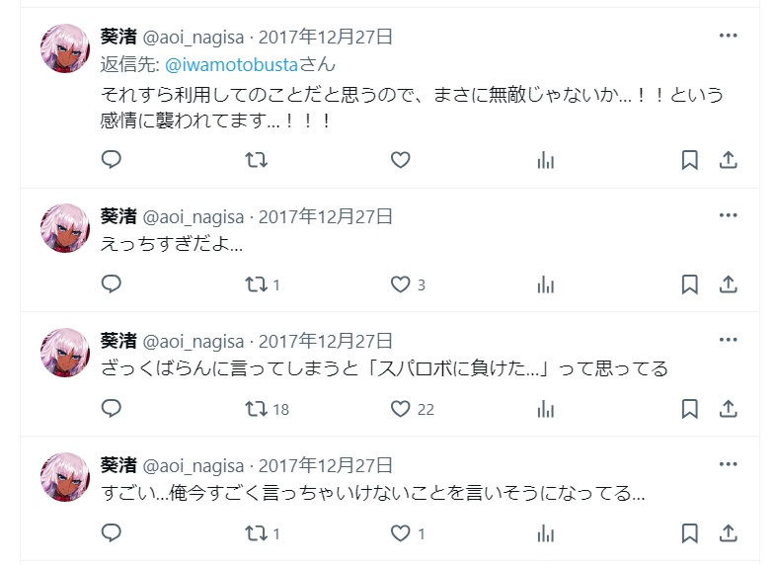Open 葵渚 profile from the top tweet
Image resolution: width=775 pixels, height=565 pixels.
(118, 37)
